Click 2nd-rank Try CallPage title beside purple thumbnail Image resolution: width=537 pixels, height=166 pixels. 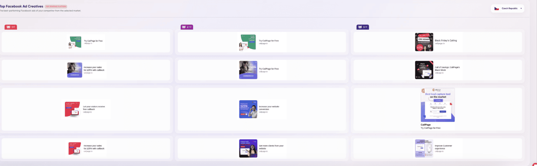pos(269,68)
